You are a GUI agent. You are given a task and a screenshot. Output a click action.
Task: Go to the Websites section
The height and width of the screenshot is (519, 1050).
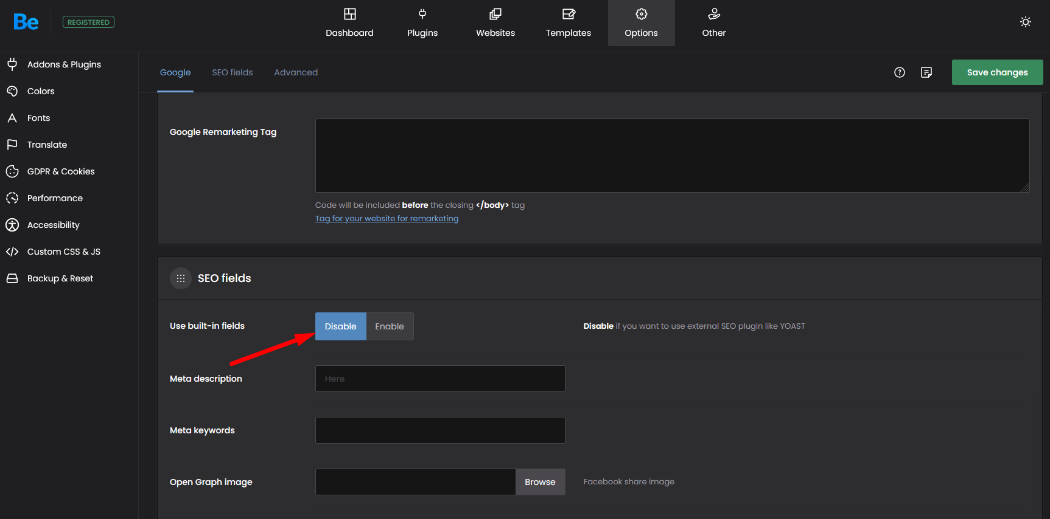point(495,23)
